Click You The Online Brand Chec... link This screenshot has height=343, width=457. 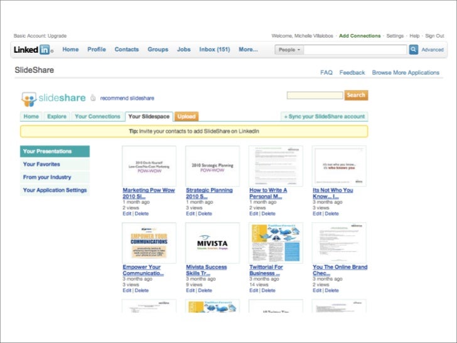pos(340,270)
